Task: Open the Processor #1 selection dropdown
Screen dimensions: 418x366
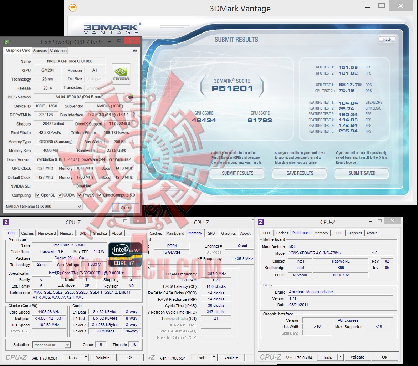Action: (51, 345)
